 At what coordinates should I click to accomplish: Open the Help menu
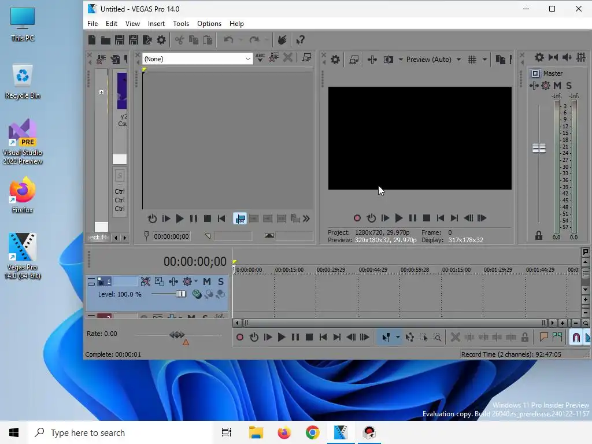click(x=236, y=23)
